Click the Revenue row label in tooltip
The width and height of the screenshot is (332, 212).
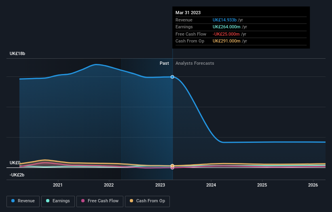pos(184,20)
